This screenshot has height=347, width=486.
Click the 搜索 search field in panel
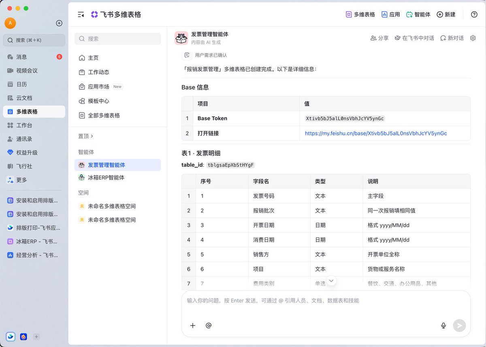(117, 39)
